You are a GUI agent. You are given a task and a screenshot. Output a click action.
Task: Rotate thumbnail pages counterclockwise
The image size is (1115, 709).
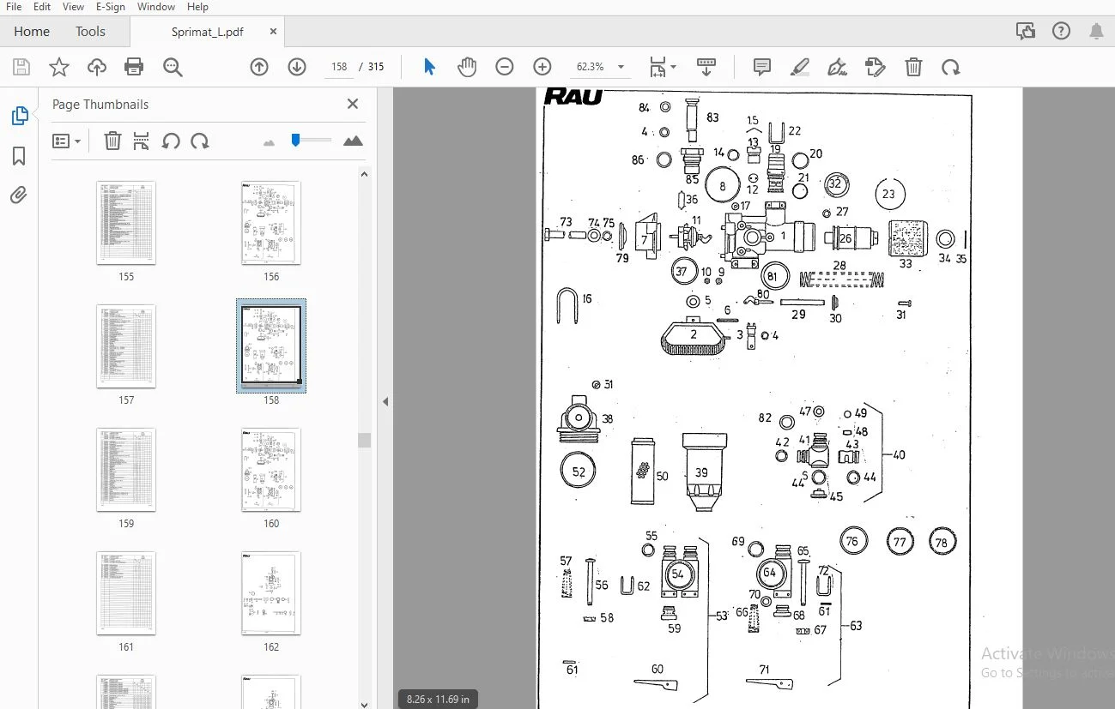click(171, 141)
